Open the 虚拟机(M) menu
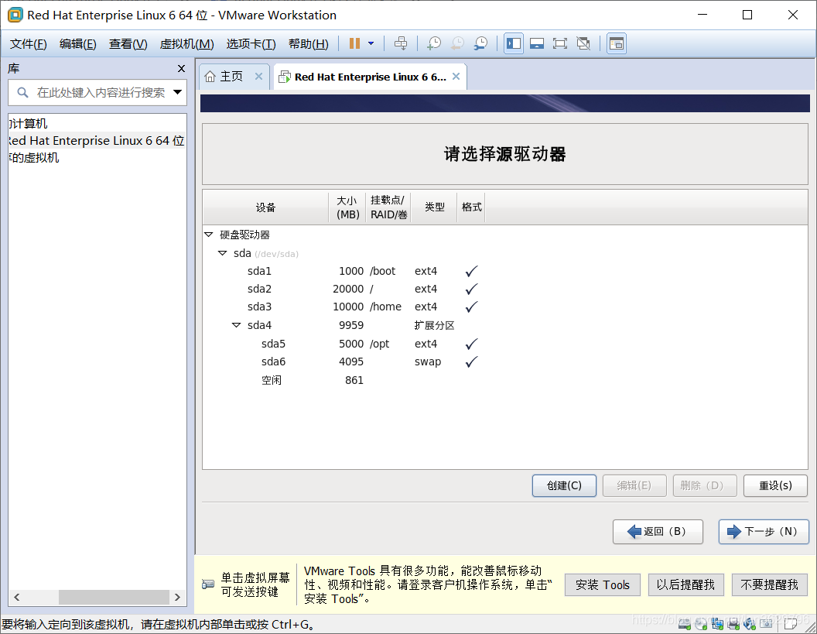This screenshot has height=634, width=817. coord(186,44)
